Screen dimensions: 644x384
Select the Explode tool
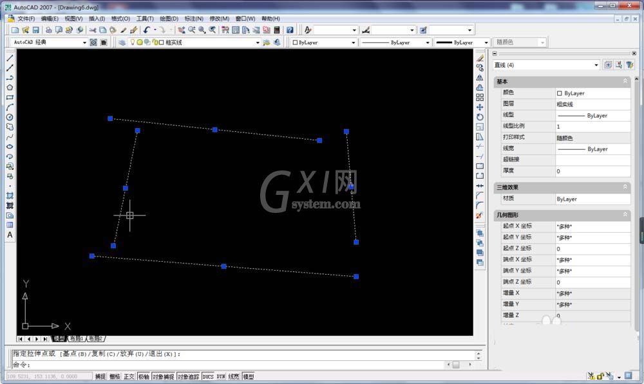[x=480, y=215]
